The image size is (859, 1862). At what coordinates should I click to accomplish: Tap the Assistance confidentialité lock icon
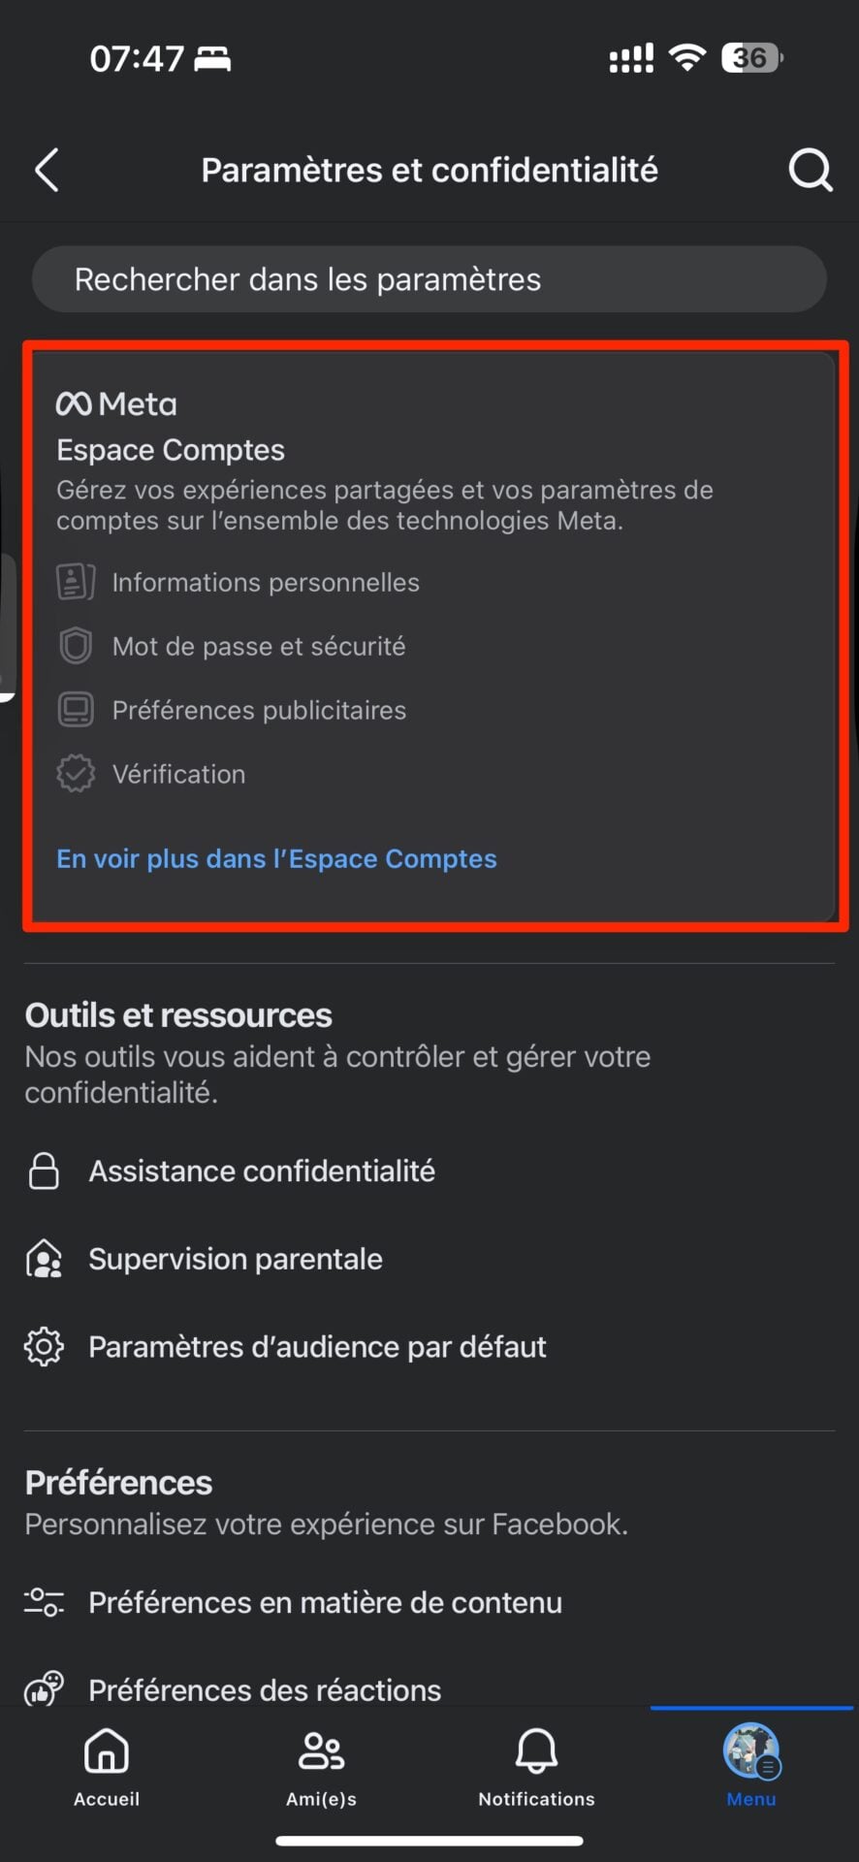click(44, 1172)
